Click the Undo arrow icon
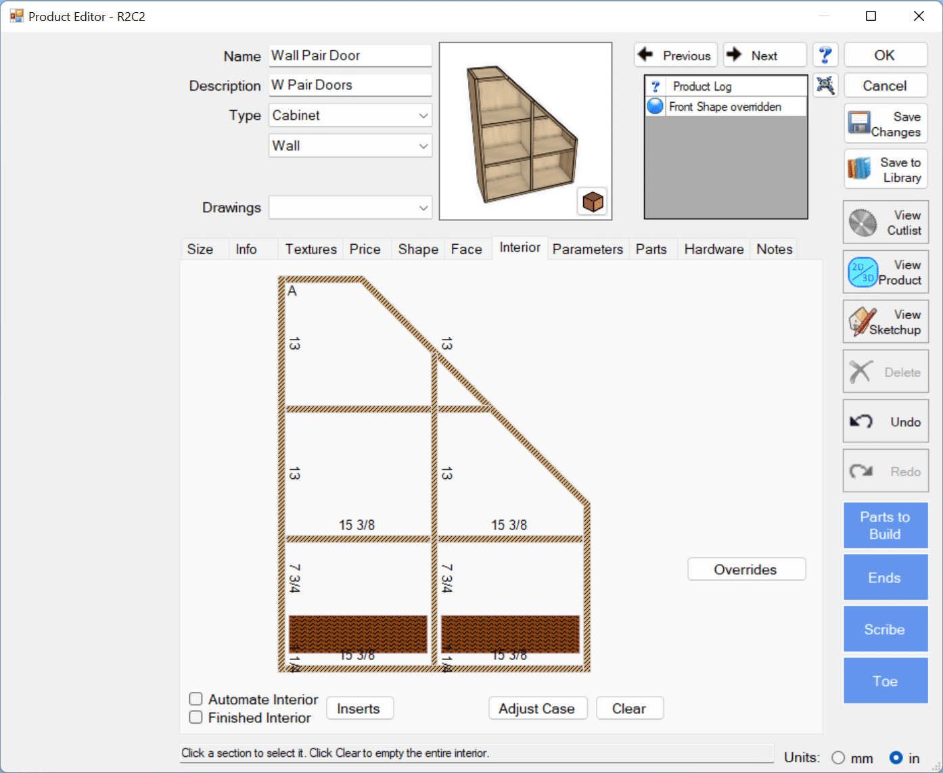This screenshot has width=943, height=773. [860, 421]
